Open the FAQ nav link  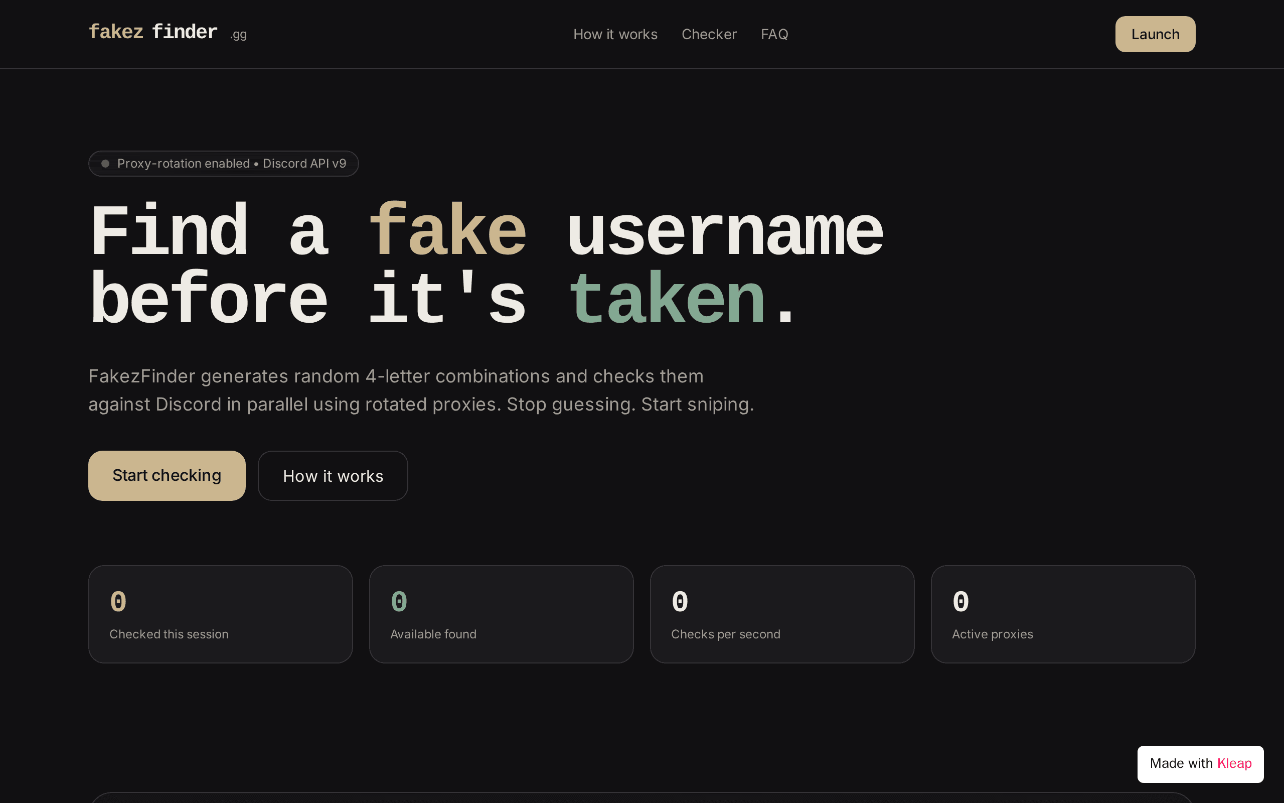[x=774, y=34]
